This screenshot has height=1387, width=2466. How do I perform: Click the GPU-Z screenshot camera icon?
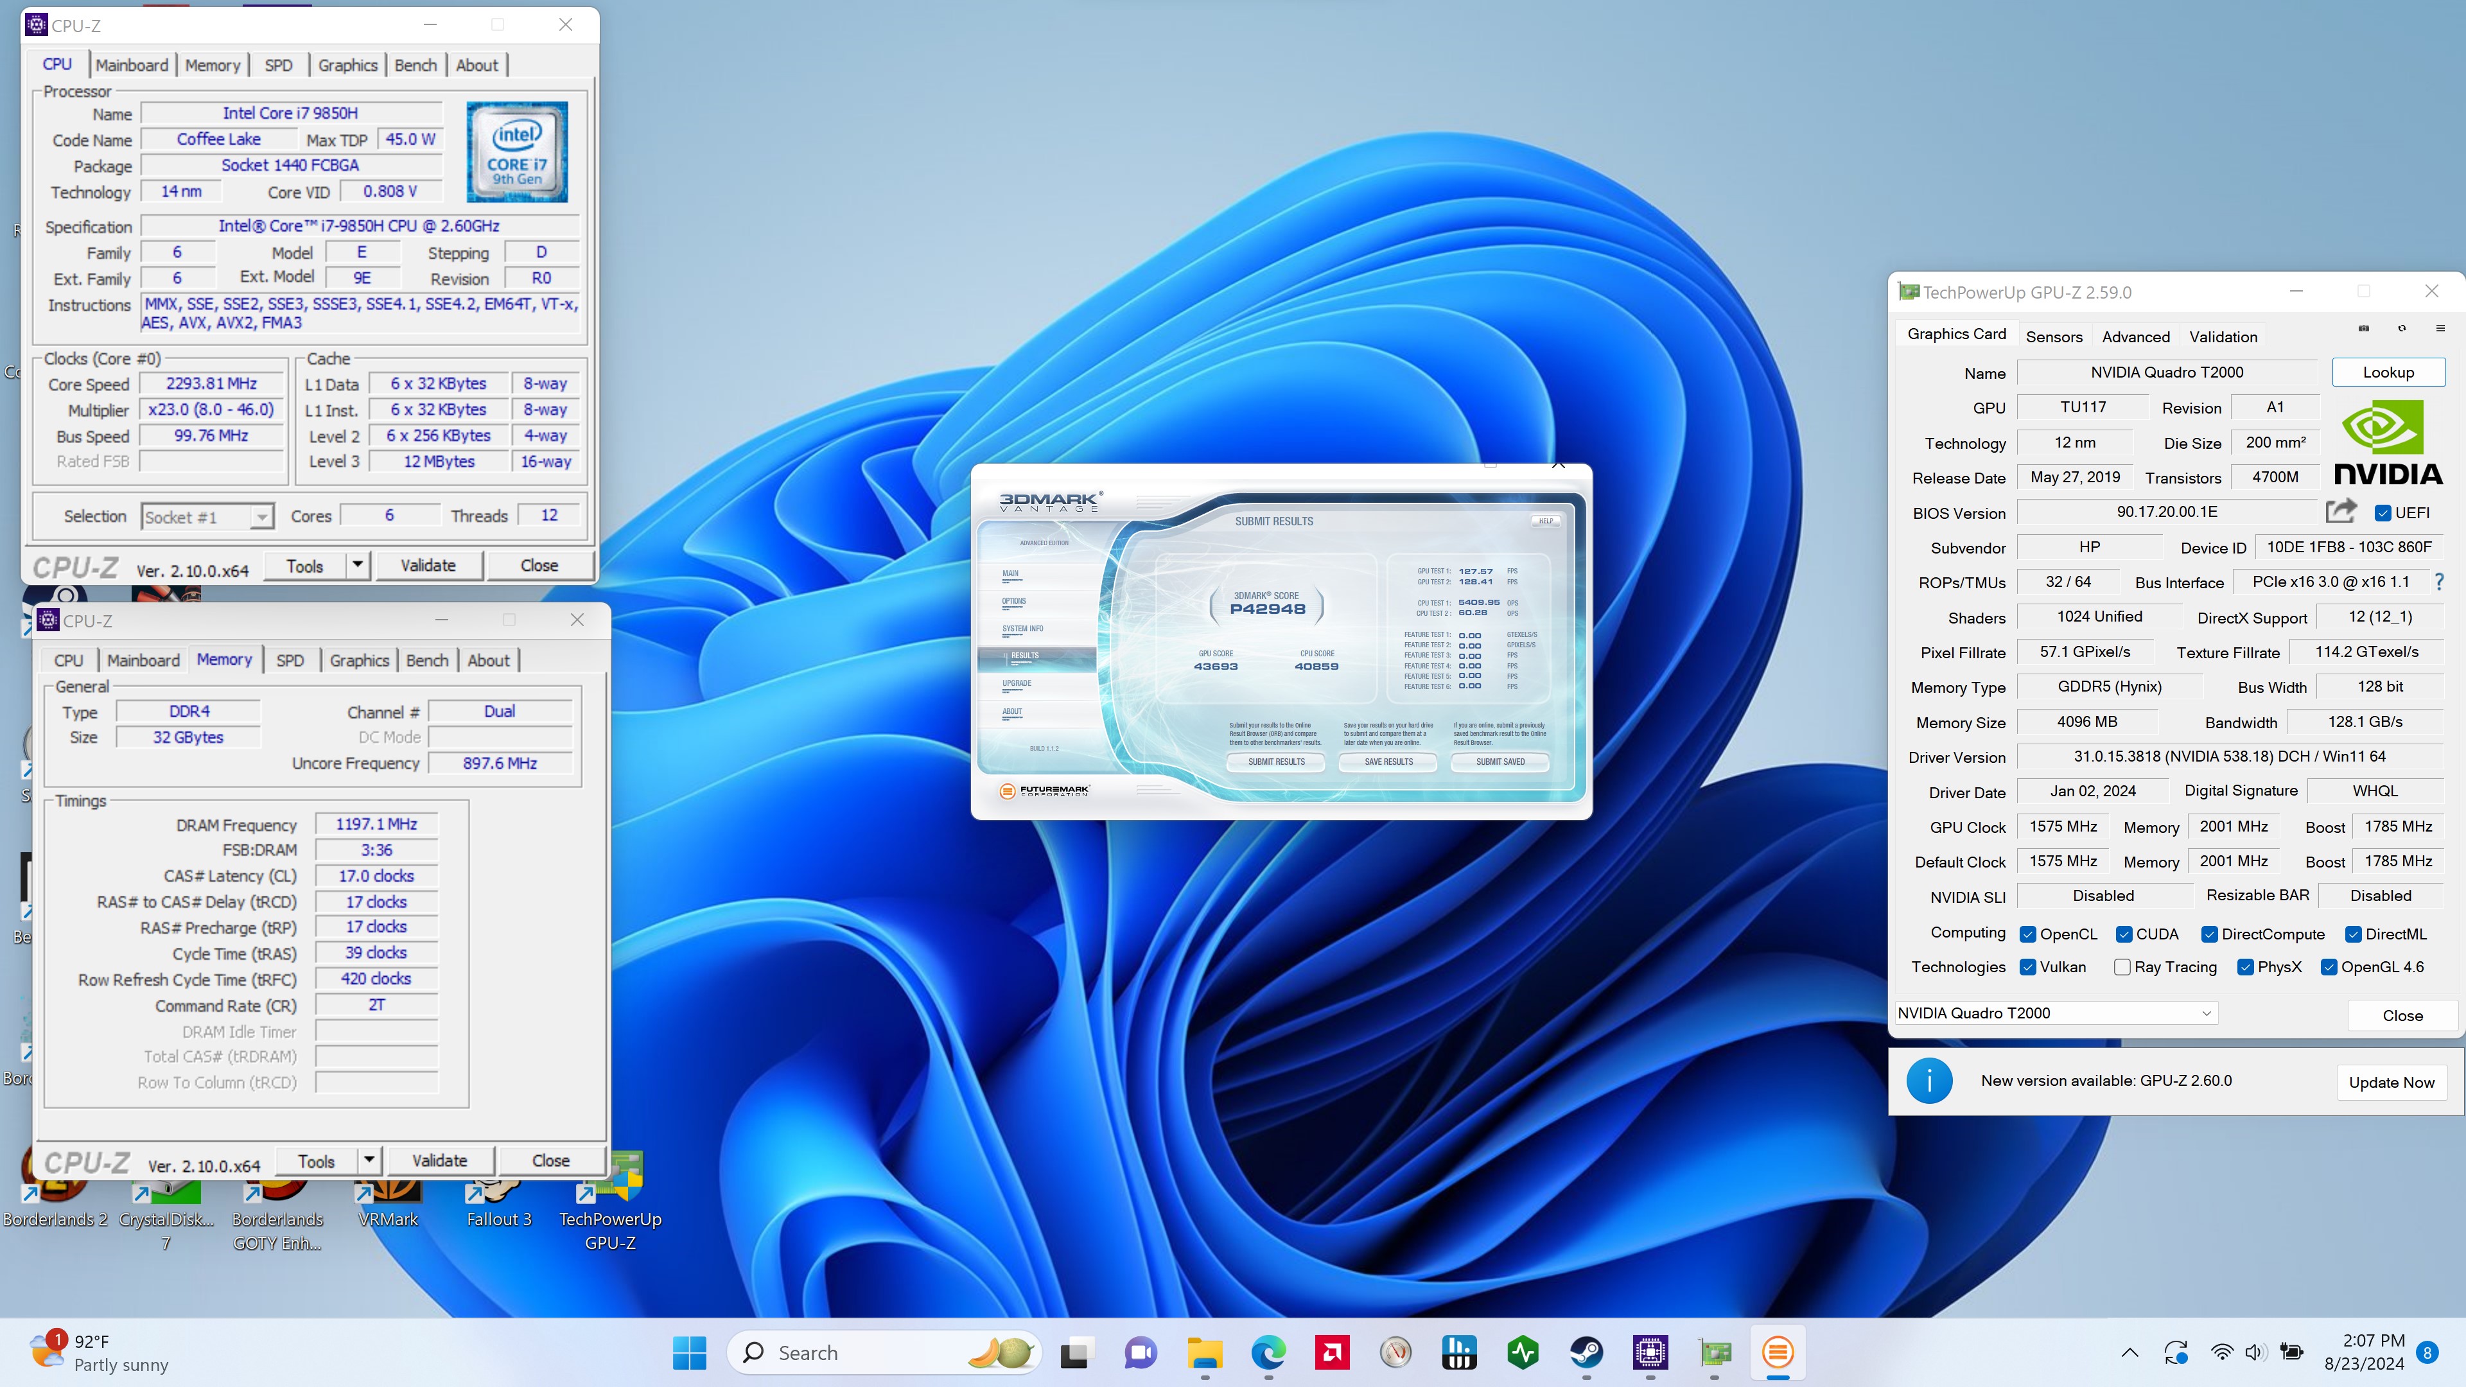pos(2363,328)
